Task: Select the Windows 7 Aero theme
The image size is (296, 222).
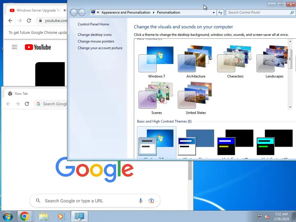Action: [x=156, y=62]
